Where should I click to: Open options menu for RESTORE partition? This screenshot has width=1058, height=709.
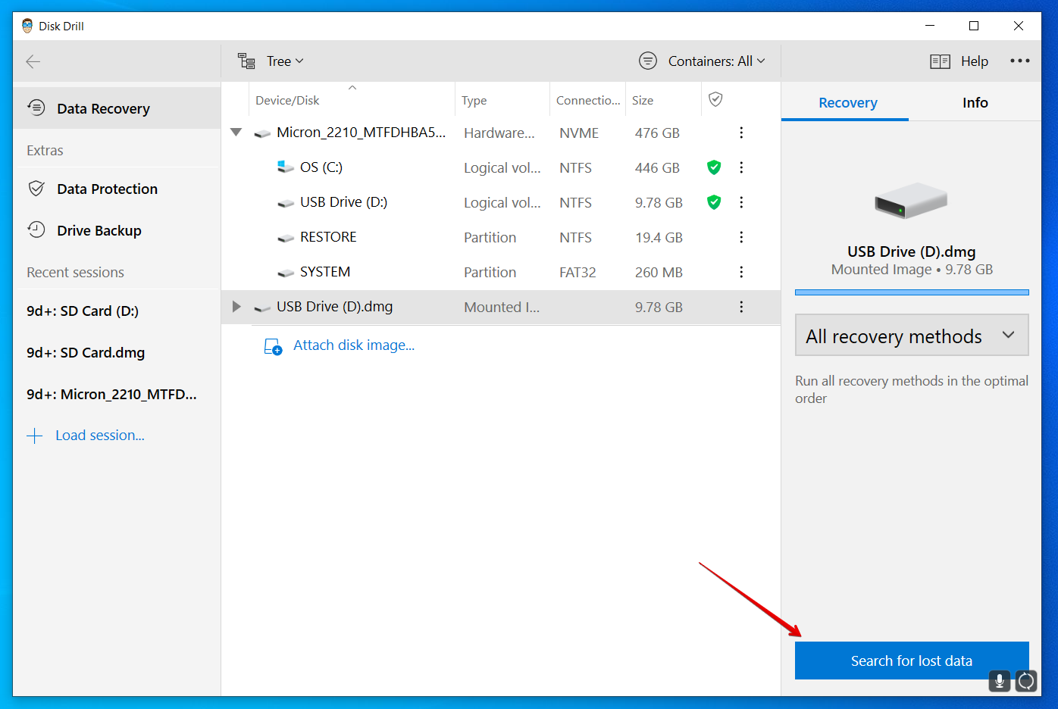click(741, 237)
